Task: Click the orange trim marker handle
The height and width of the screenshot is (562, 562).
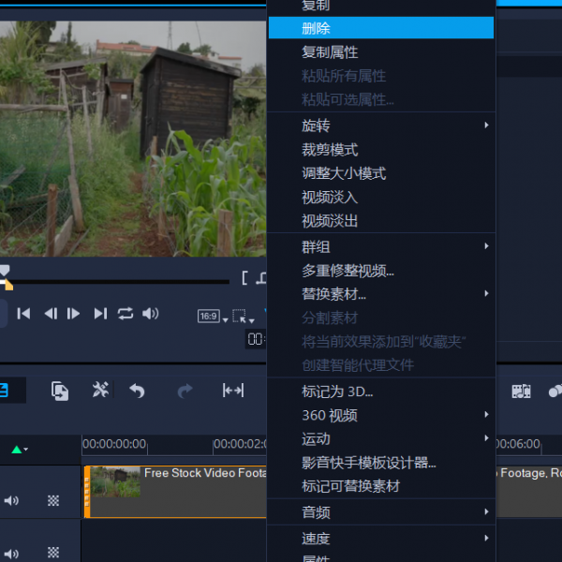Action: tap(8, 285)
